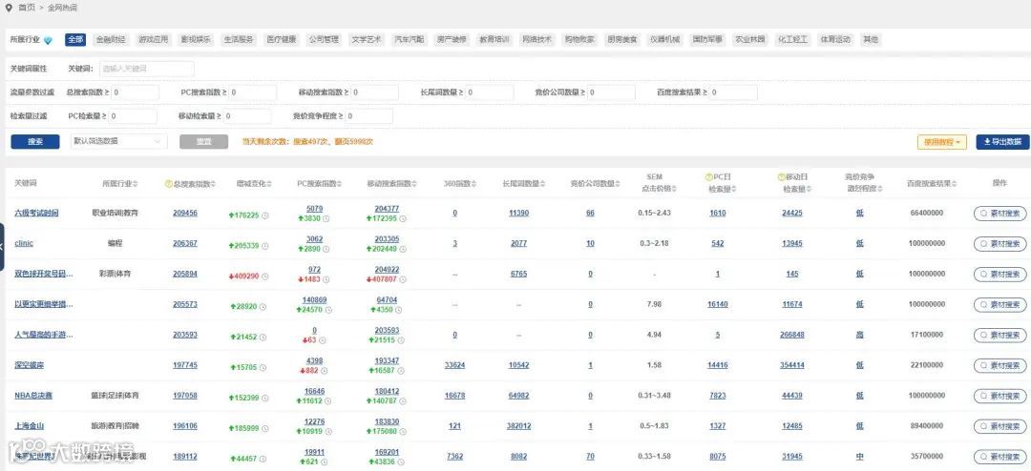Click clock icon beside 409290 trend value
The image size is (1031, 471).
coord(263,276)
